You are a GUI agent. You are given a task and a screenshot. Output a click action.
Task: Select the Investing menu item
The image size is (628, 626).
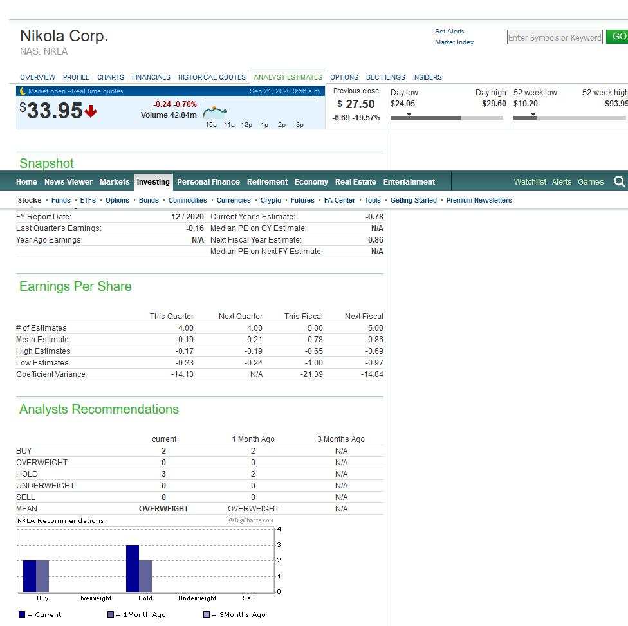click(153, 182)
